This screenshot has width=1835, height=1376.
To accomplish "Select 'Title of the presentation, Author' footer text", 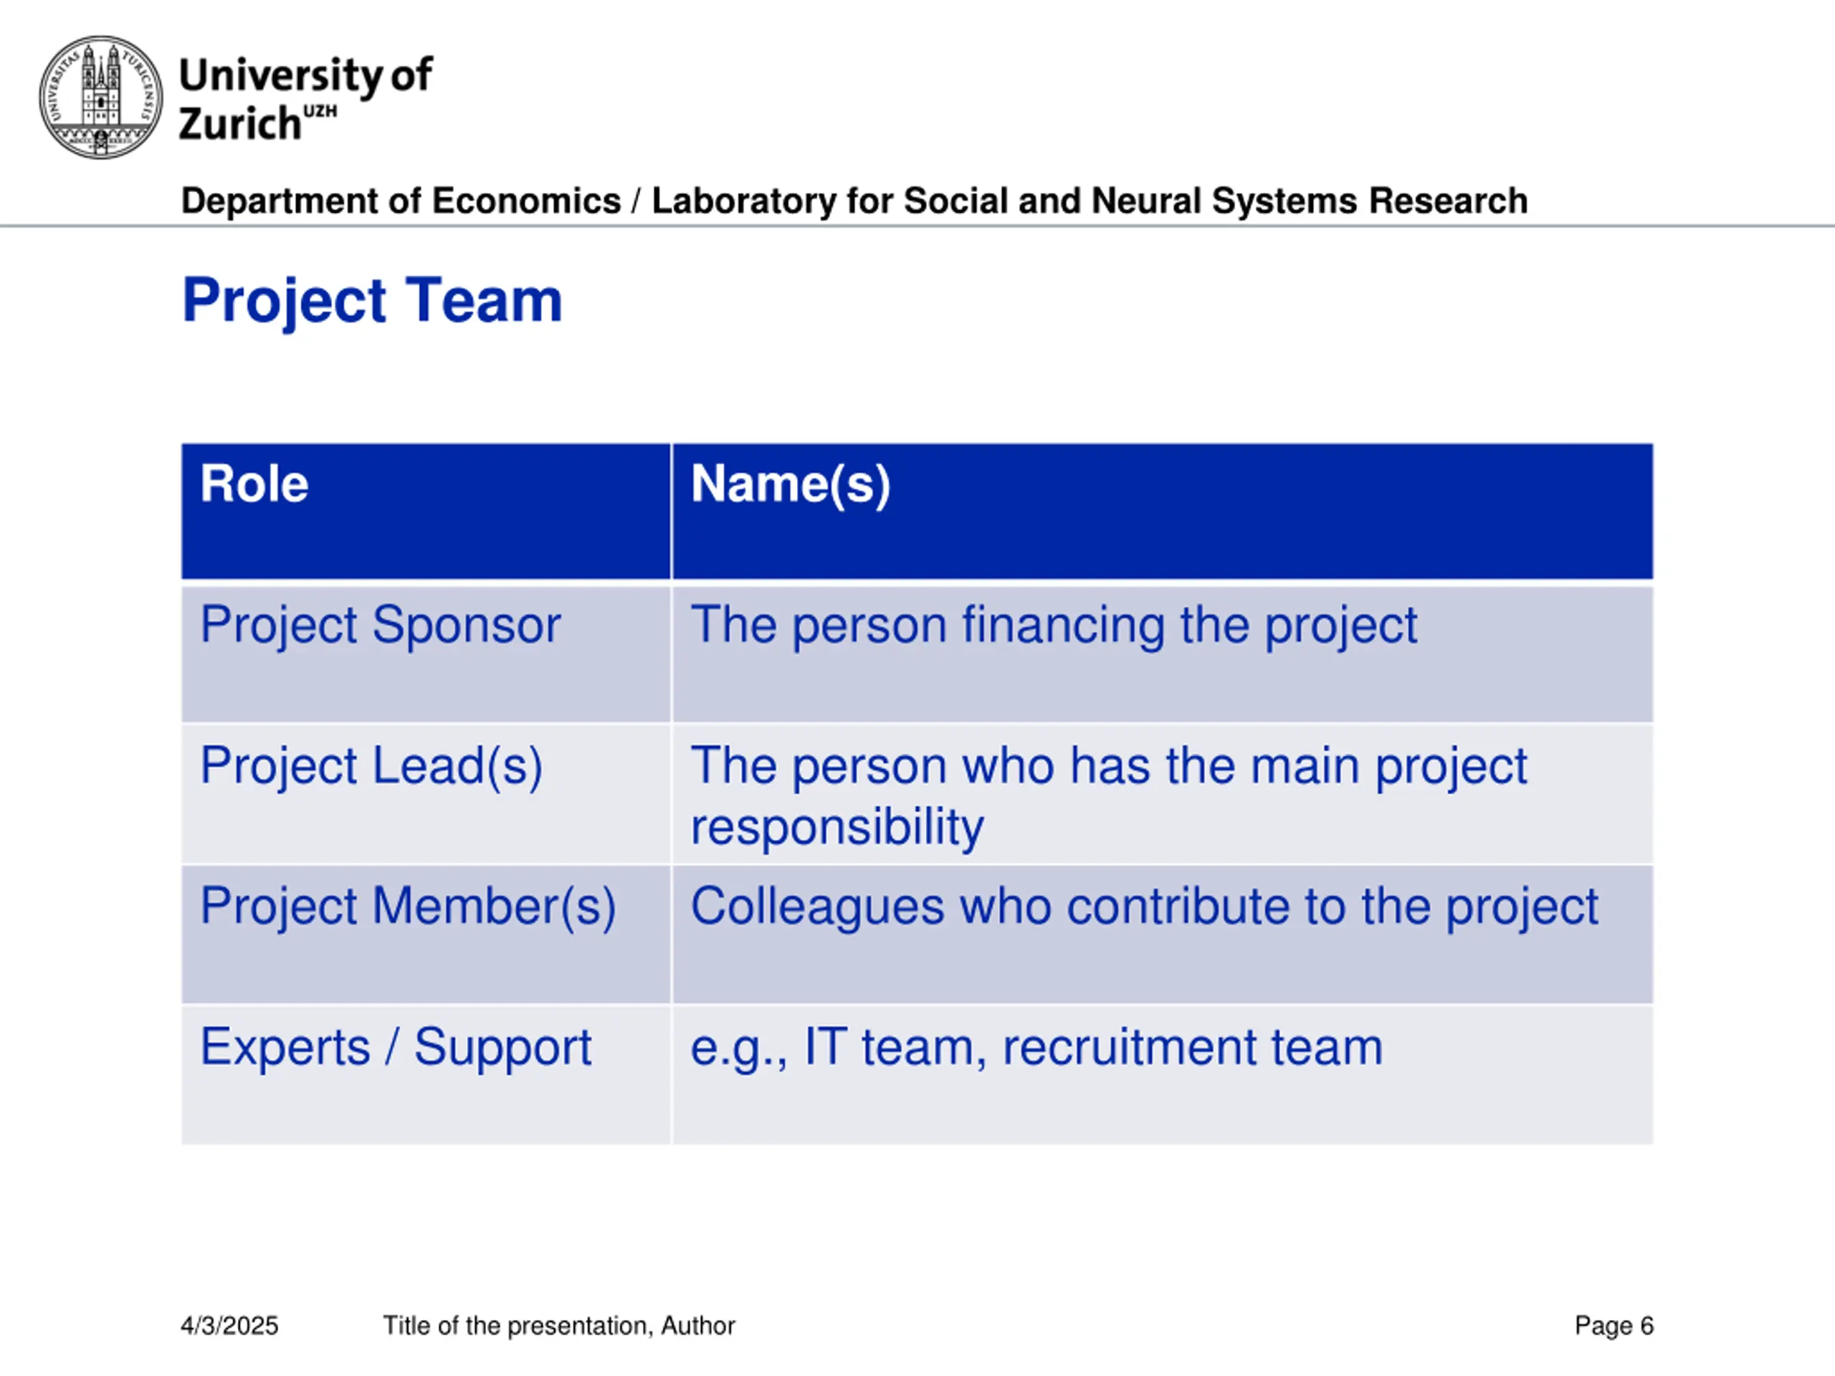I will [x=558, y=1325].
